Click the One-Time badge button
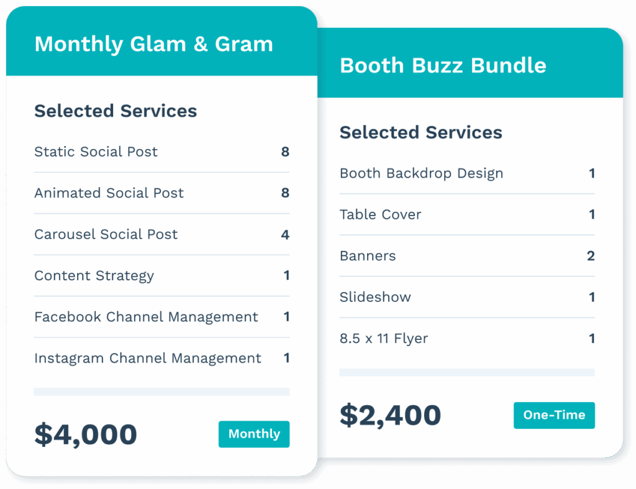 554,415
